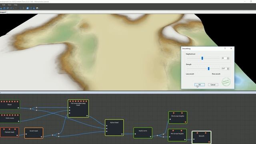This screenshot has width=256, height=144.
Task: Click the undo arrow icon in toolbar
Action: click(x=11, y=8)
